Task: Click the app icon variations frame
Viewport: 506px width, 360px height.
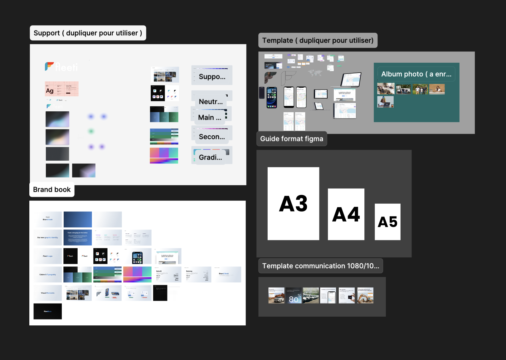Action: [x=165, y=93]
